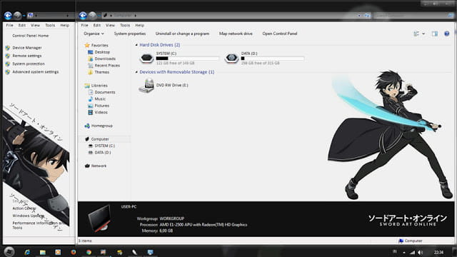
Task: Open Tools menu in Control Panel window
Action: pos(50,26)
